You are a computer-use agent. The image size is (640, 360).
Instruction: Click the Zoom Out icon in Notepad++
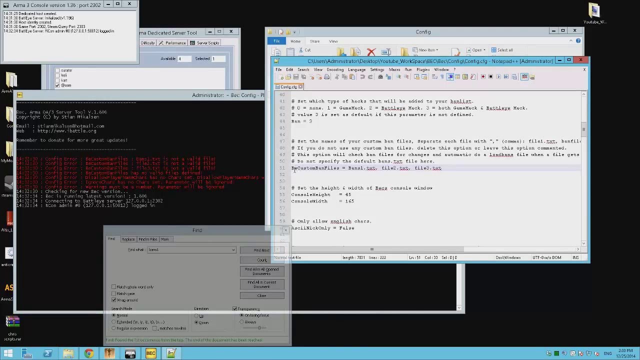(406, 77)
